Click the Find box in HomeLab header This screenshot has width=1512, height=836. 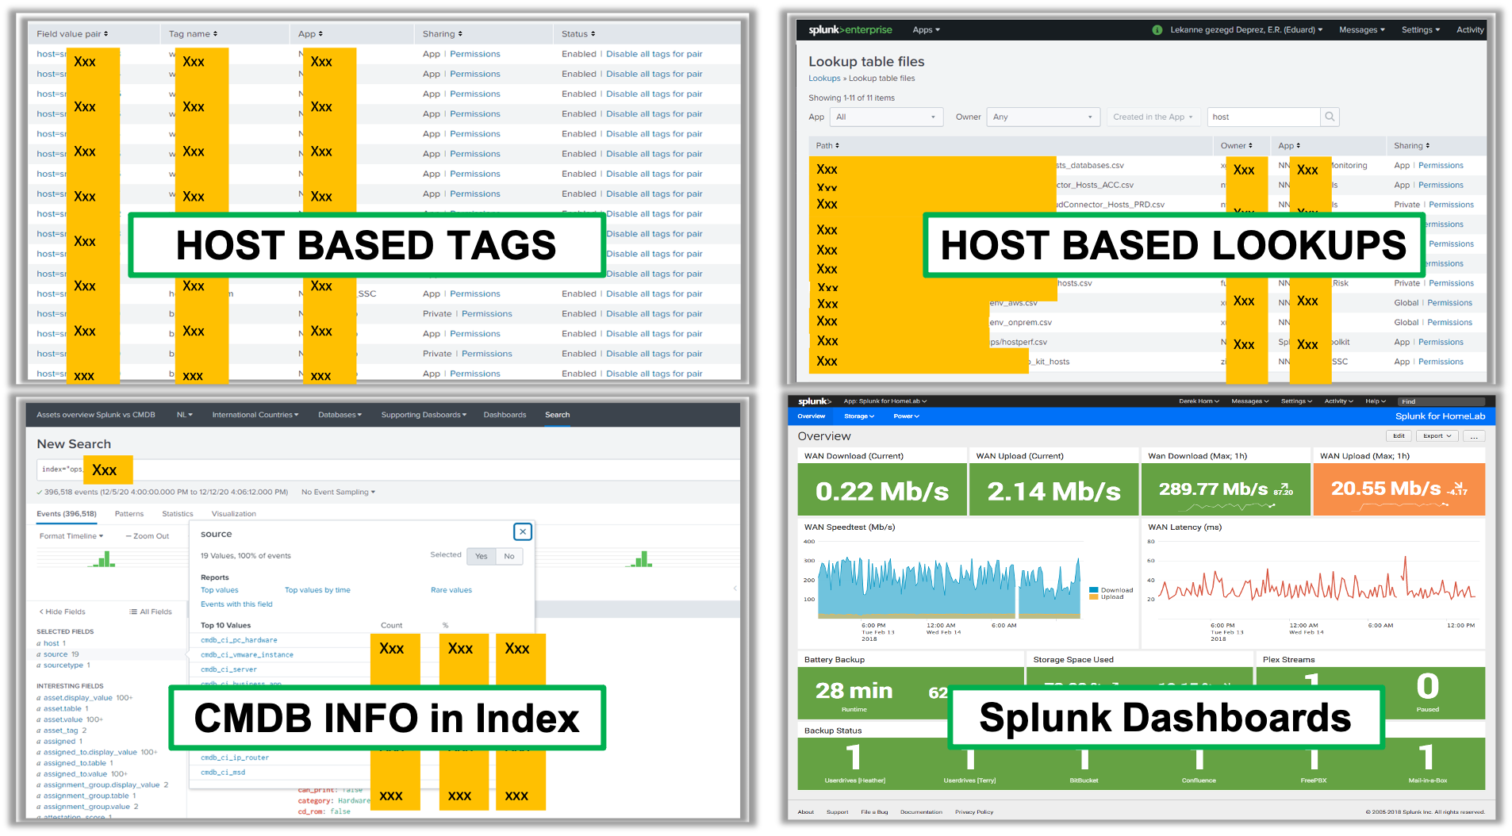pos(1441,401)
